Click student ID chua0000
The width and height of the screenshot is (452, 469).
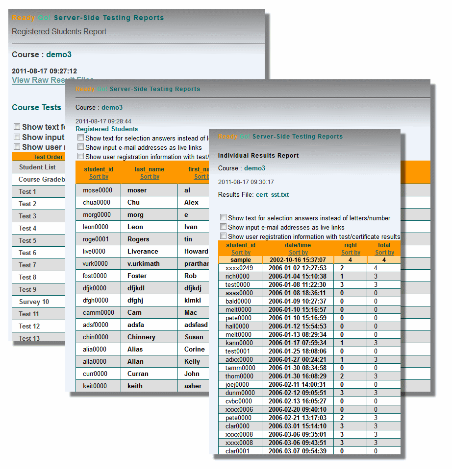click(x=97, y=203)
